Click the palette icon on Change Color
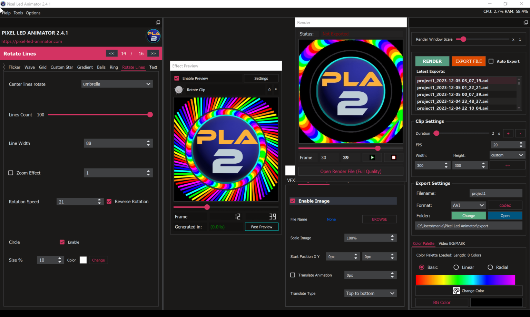 456,290
